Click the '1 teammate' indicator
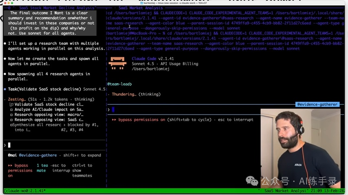 coord(42,168)
